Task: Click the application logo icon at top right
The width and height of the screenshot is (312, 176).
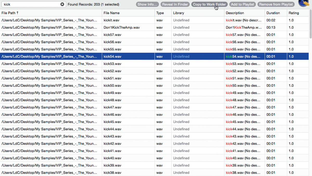Action: tap(303, 3)
